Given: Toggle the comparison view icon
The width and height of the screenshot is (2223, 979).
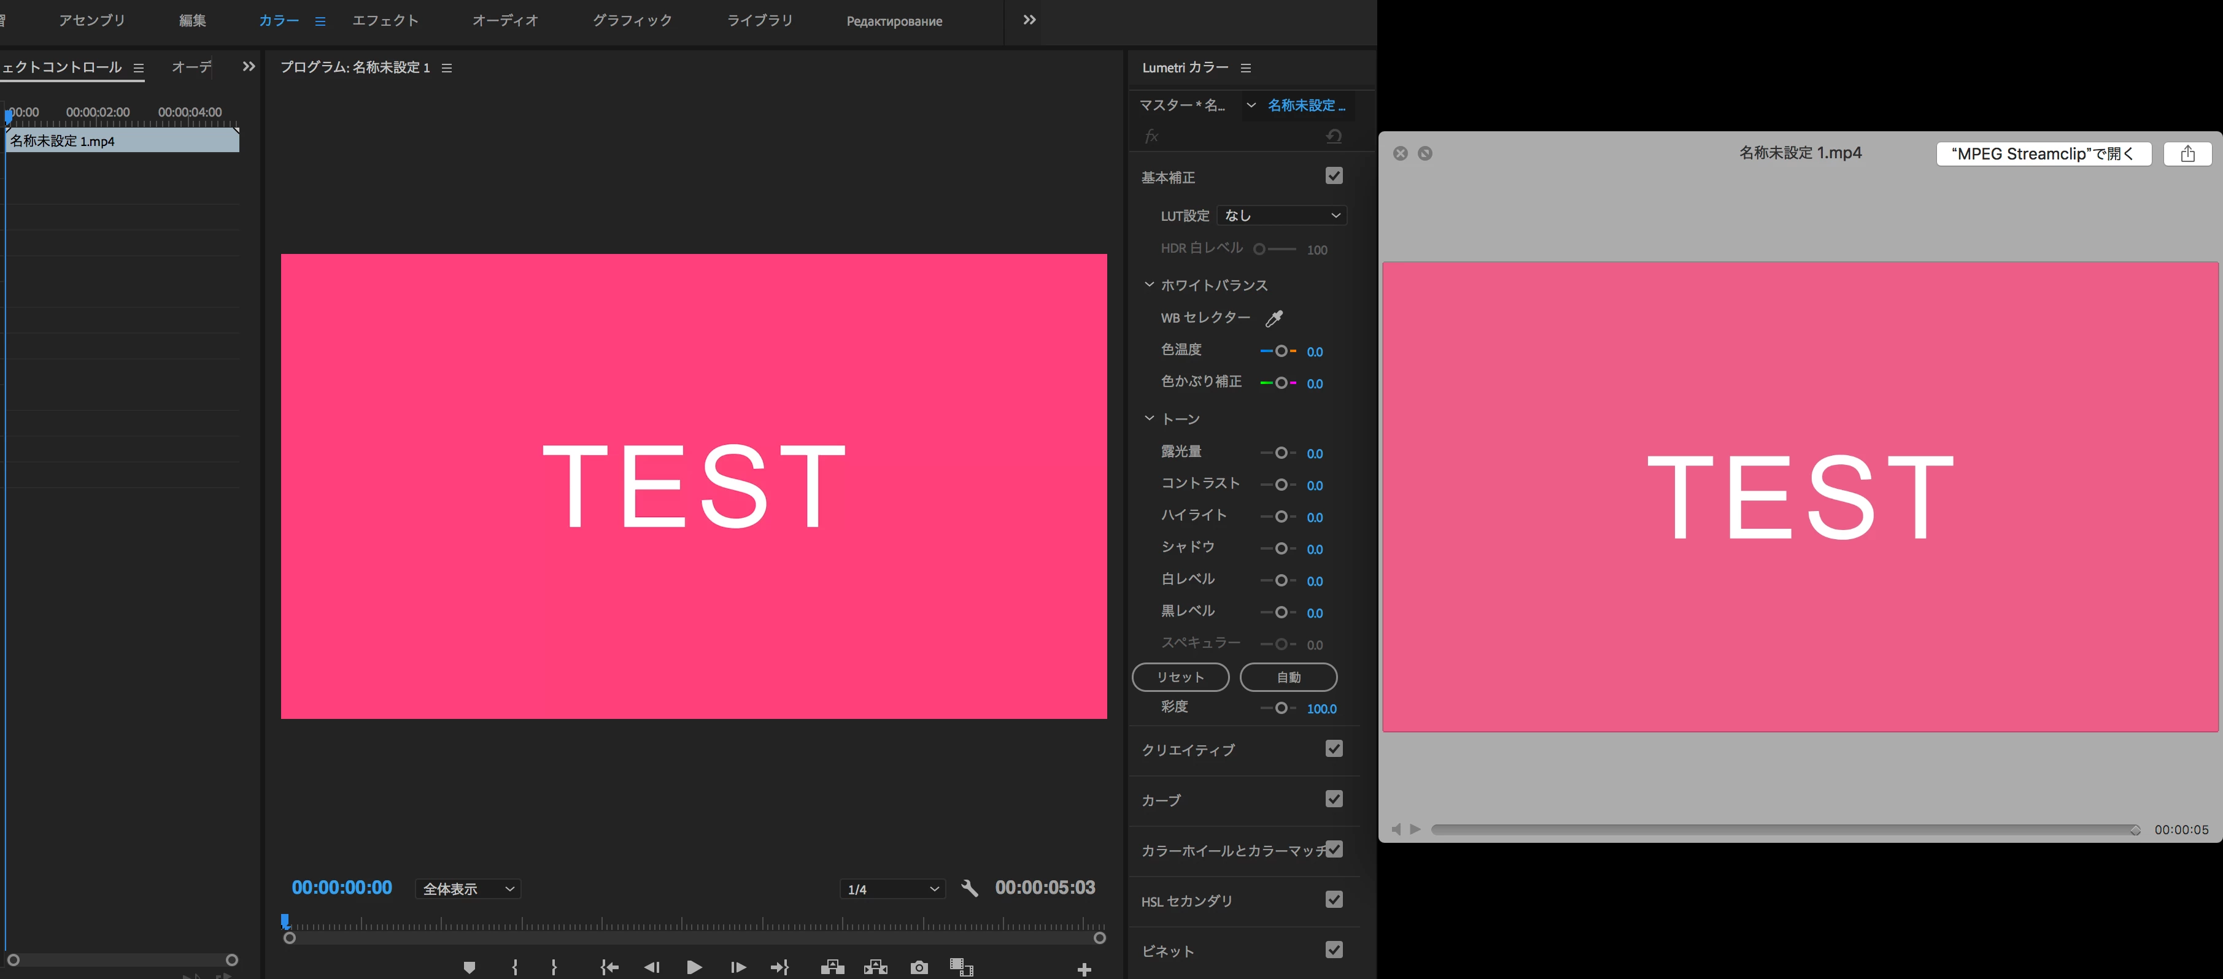Looking at the screenshot, I should (961, 967).
